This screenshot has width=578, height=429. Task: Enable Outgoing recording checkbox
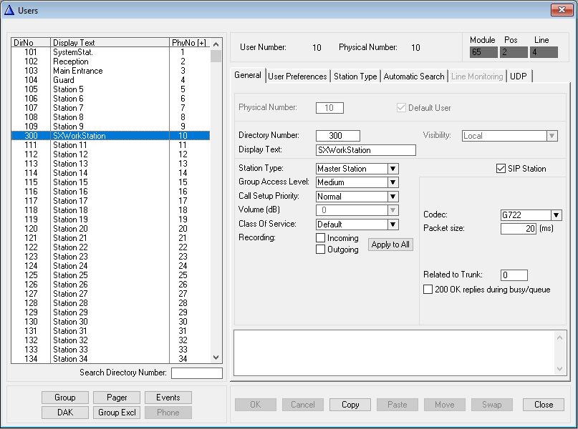[x=321, y=250]
